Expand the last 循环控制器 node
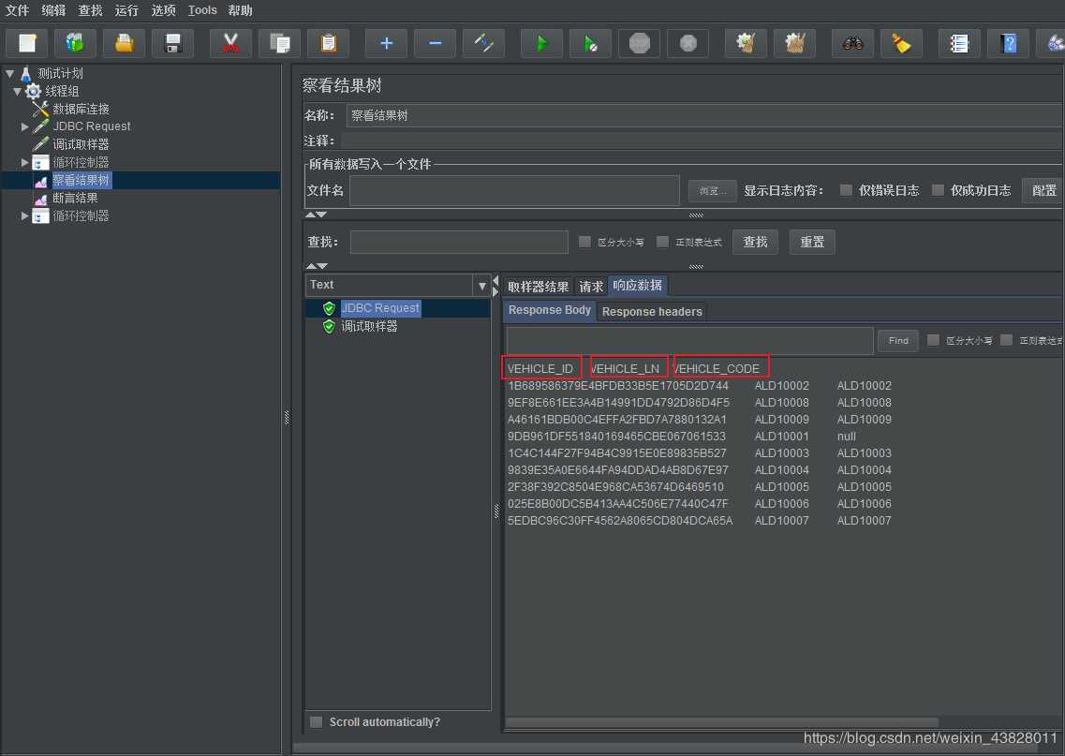This screenshot has height=756, width=1065. (x=25, y=215)
